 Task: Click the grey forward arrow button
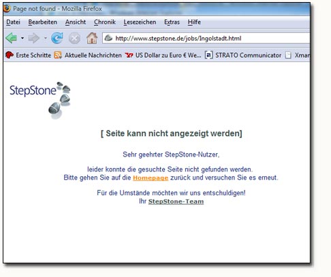click(33, 38)
